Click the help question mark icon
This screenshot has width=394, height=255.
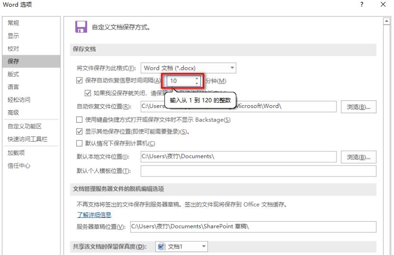(362, 4)
